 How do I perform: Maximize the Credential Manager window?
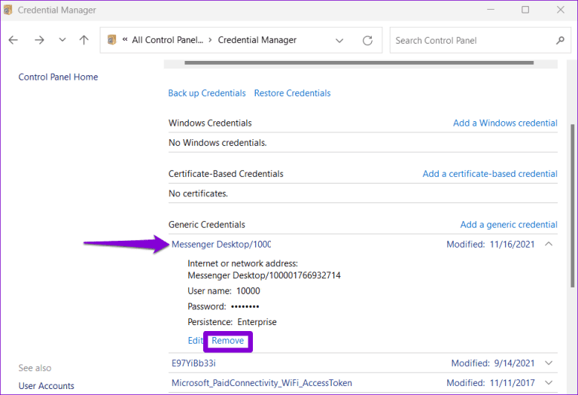point(525,10)
